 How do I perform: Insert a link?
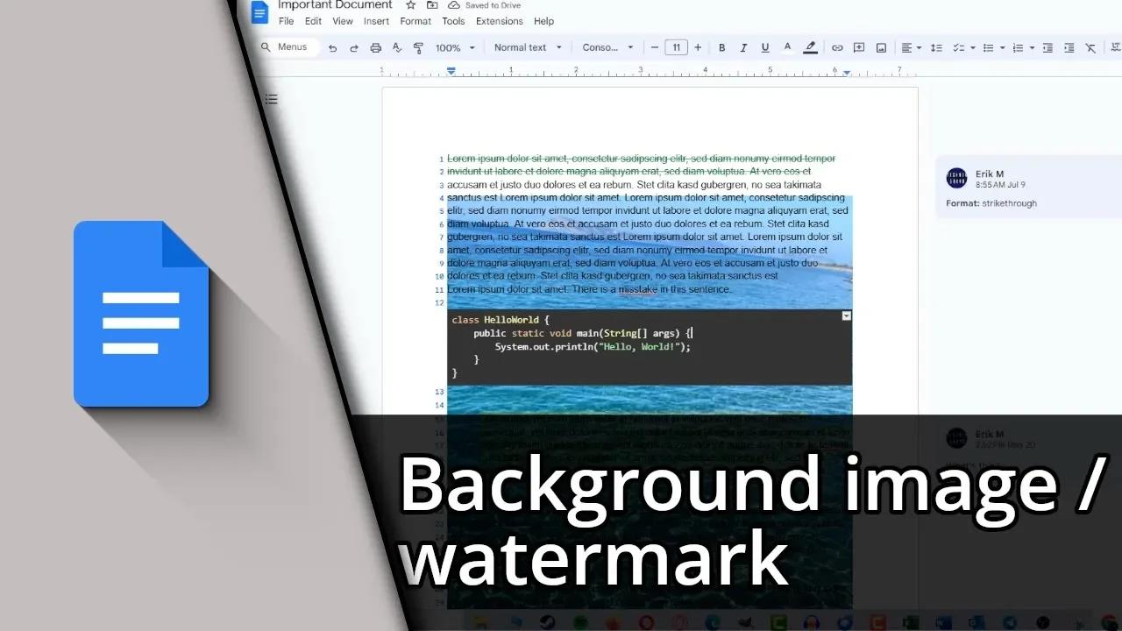[x=838, y=48]
